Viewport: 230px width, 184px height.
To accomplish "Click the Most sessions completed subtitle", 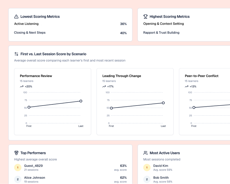I will point(162,159).
